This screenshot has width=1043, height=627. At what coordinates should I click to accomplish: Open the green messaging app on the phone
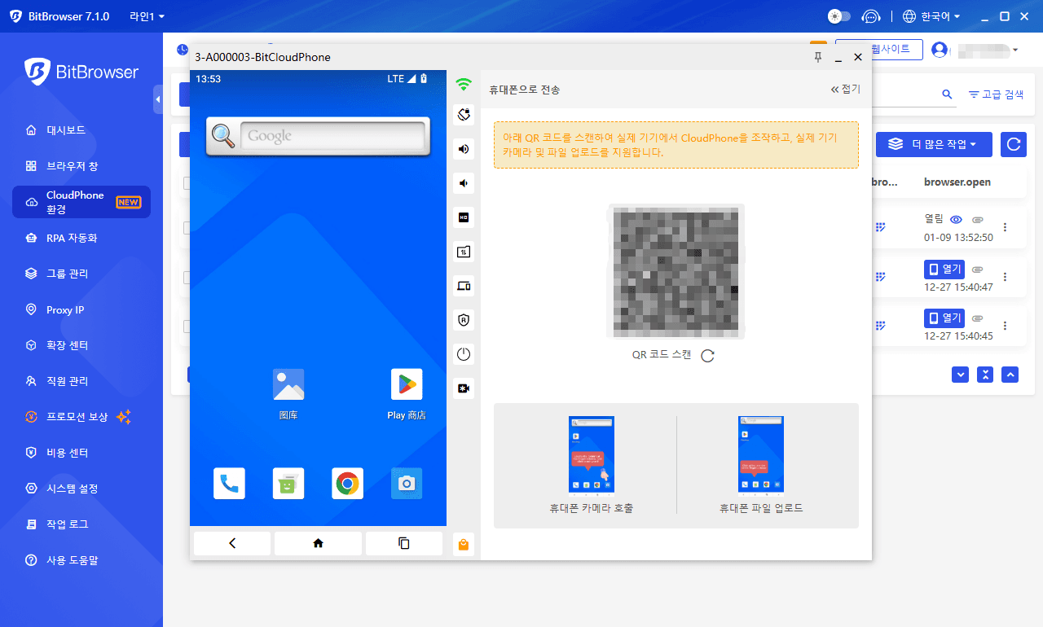click(288, 483)
